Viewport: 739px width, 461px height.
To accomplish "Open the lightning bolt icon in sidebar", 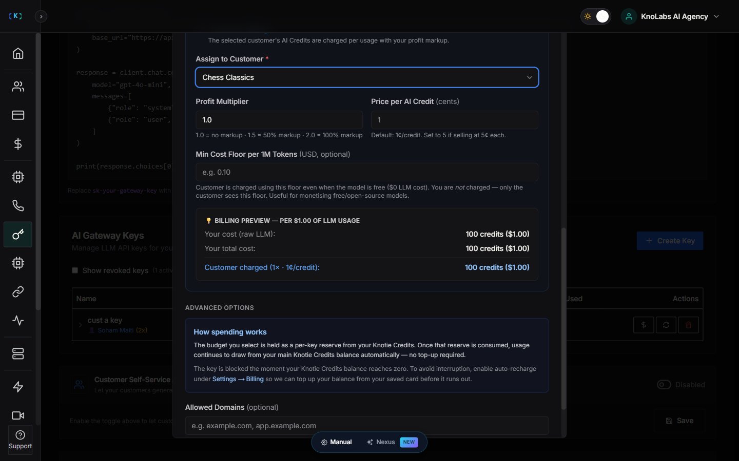I will click(18, 387).
